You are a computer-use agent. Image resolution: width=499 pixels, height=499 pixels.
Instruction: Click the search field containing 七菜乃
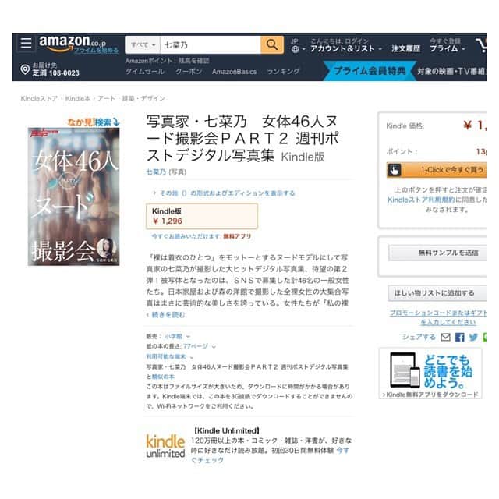[211, 45]
